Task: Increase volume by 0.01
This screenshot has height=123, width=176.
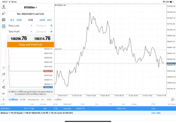Action: [x=42, y=20]
